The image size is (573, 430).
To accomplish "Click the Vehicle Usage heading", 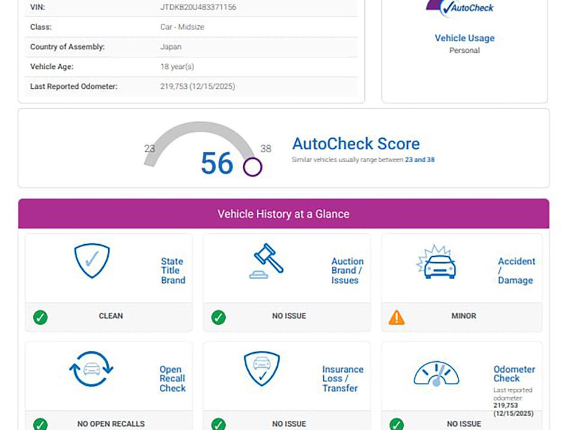I will click(464, 38).
